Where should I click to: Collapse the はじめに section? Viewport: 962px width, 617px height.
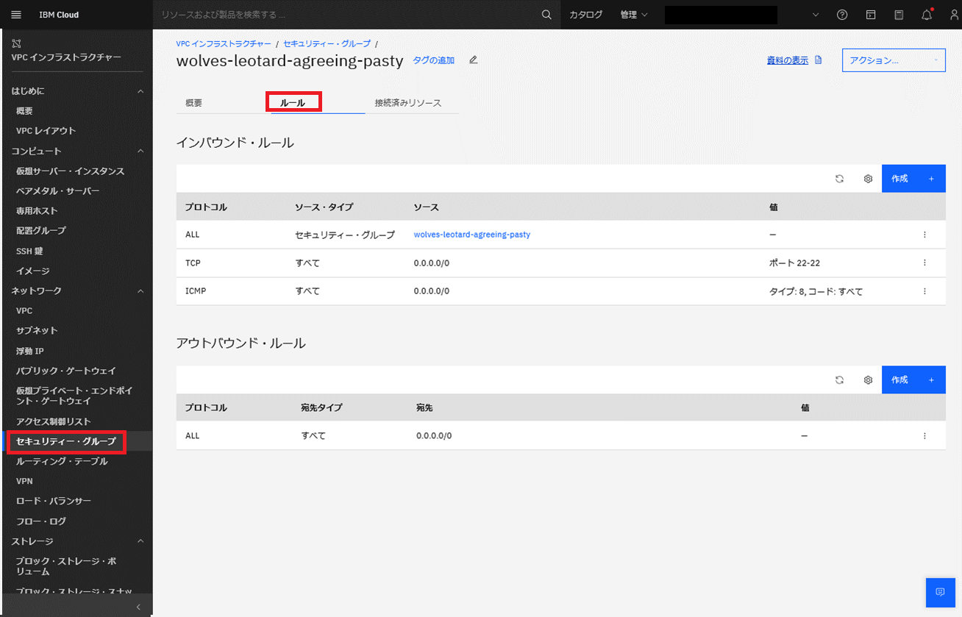pyautogui.click(x=140, y=91)
